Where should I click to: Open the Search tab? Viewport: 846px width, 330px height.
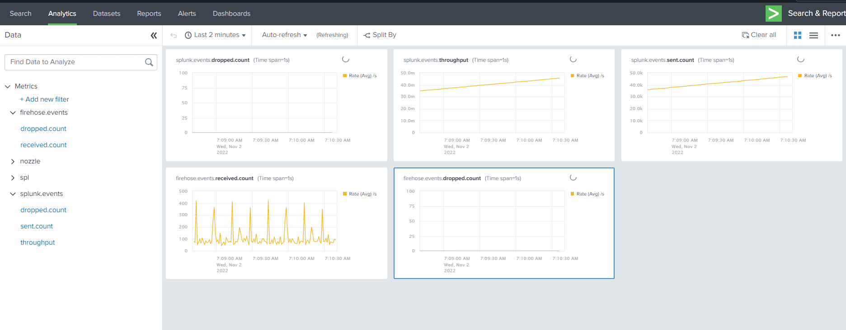(x=21, y=14)
